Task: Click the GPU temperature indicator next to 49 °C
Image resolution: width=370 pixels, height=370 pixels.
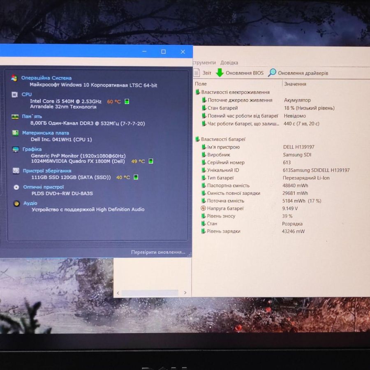Action: click(151, 161)
